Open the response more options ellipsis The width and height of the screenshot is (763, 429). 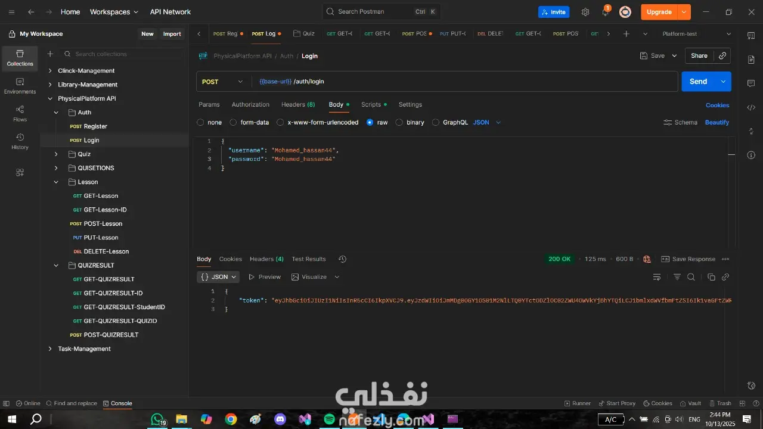[x=725, y=259]
